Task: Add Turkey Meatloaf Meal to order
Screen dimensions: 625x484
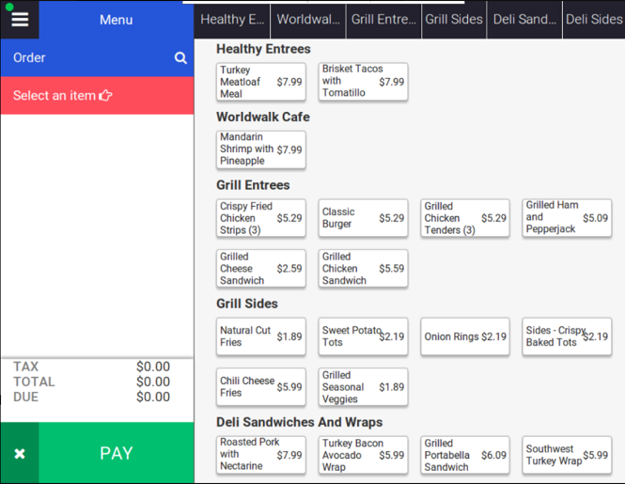Action: click(260, 83)
